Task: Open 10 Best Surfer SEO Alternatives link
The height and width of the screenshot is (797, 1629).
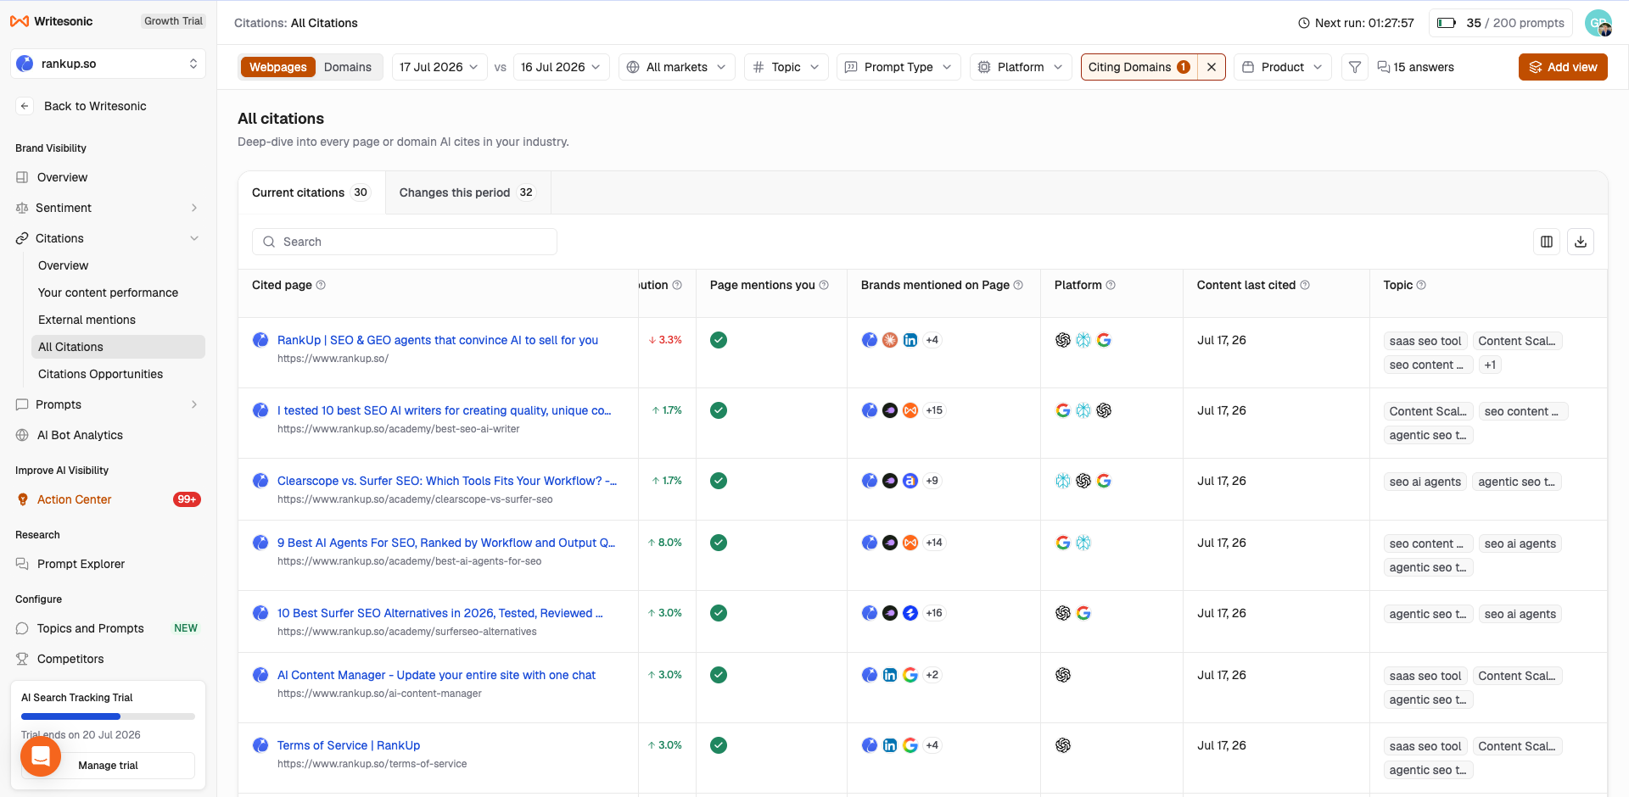Action: [x=439, y=613]
